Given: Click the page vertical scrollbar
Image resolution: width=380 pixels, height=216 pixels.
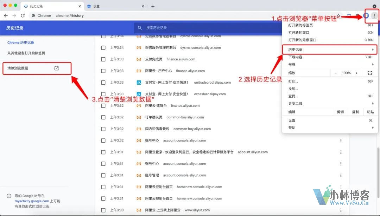Looking at the screenshot, I should tap(378, 172).
